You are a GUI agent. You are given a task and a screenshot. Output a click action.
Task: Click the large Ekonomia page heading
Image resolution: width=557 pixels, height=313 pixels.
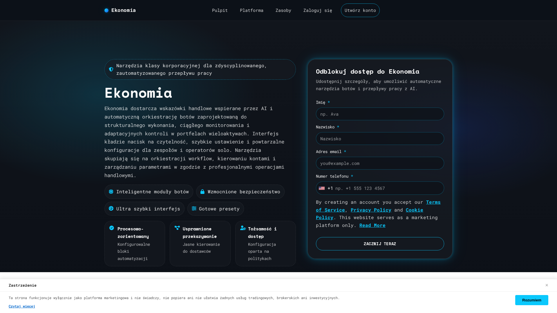tap(138, 93)
